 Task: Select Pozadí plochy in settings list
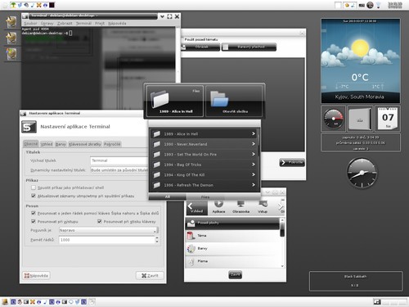[232, 223]
